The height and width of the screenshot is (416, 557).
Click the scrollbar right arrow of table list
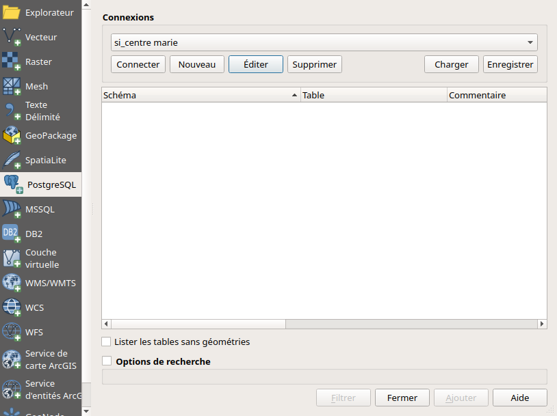click(x=542, y=324)
